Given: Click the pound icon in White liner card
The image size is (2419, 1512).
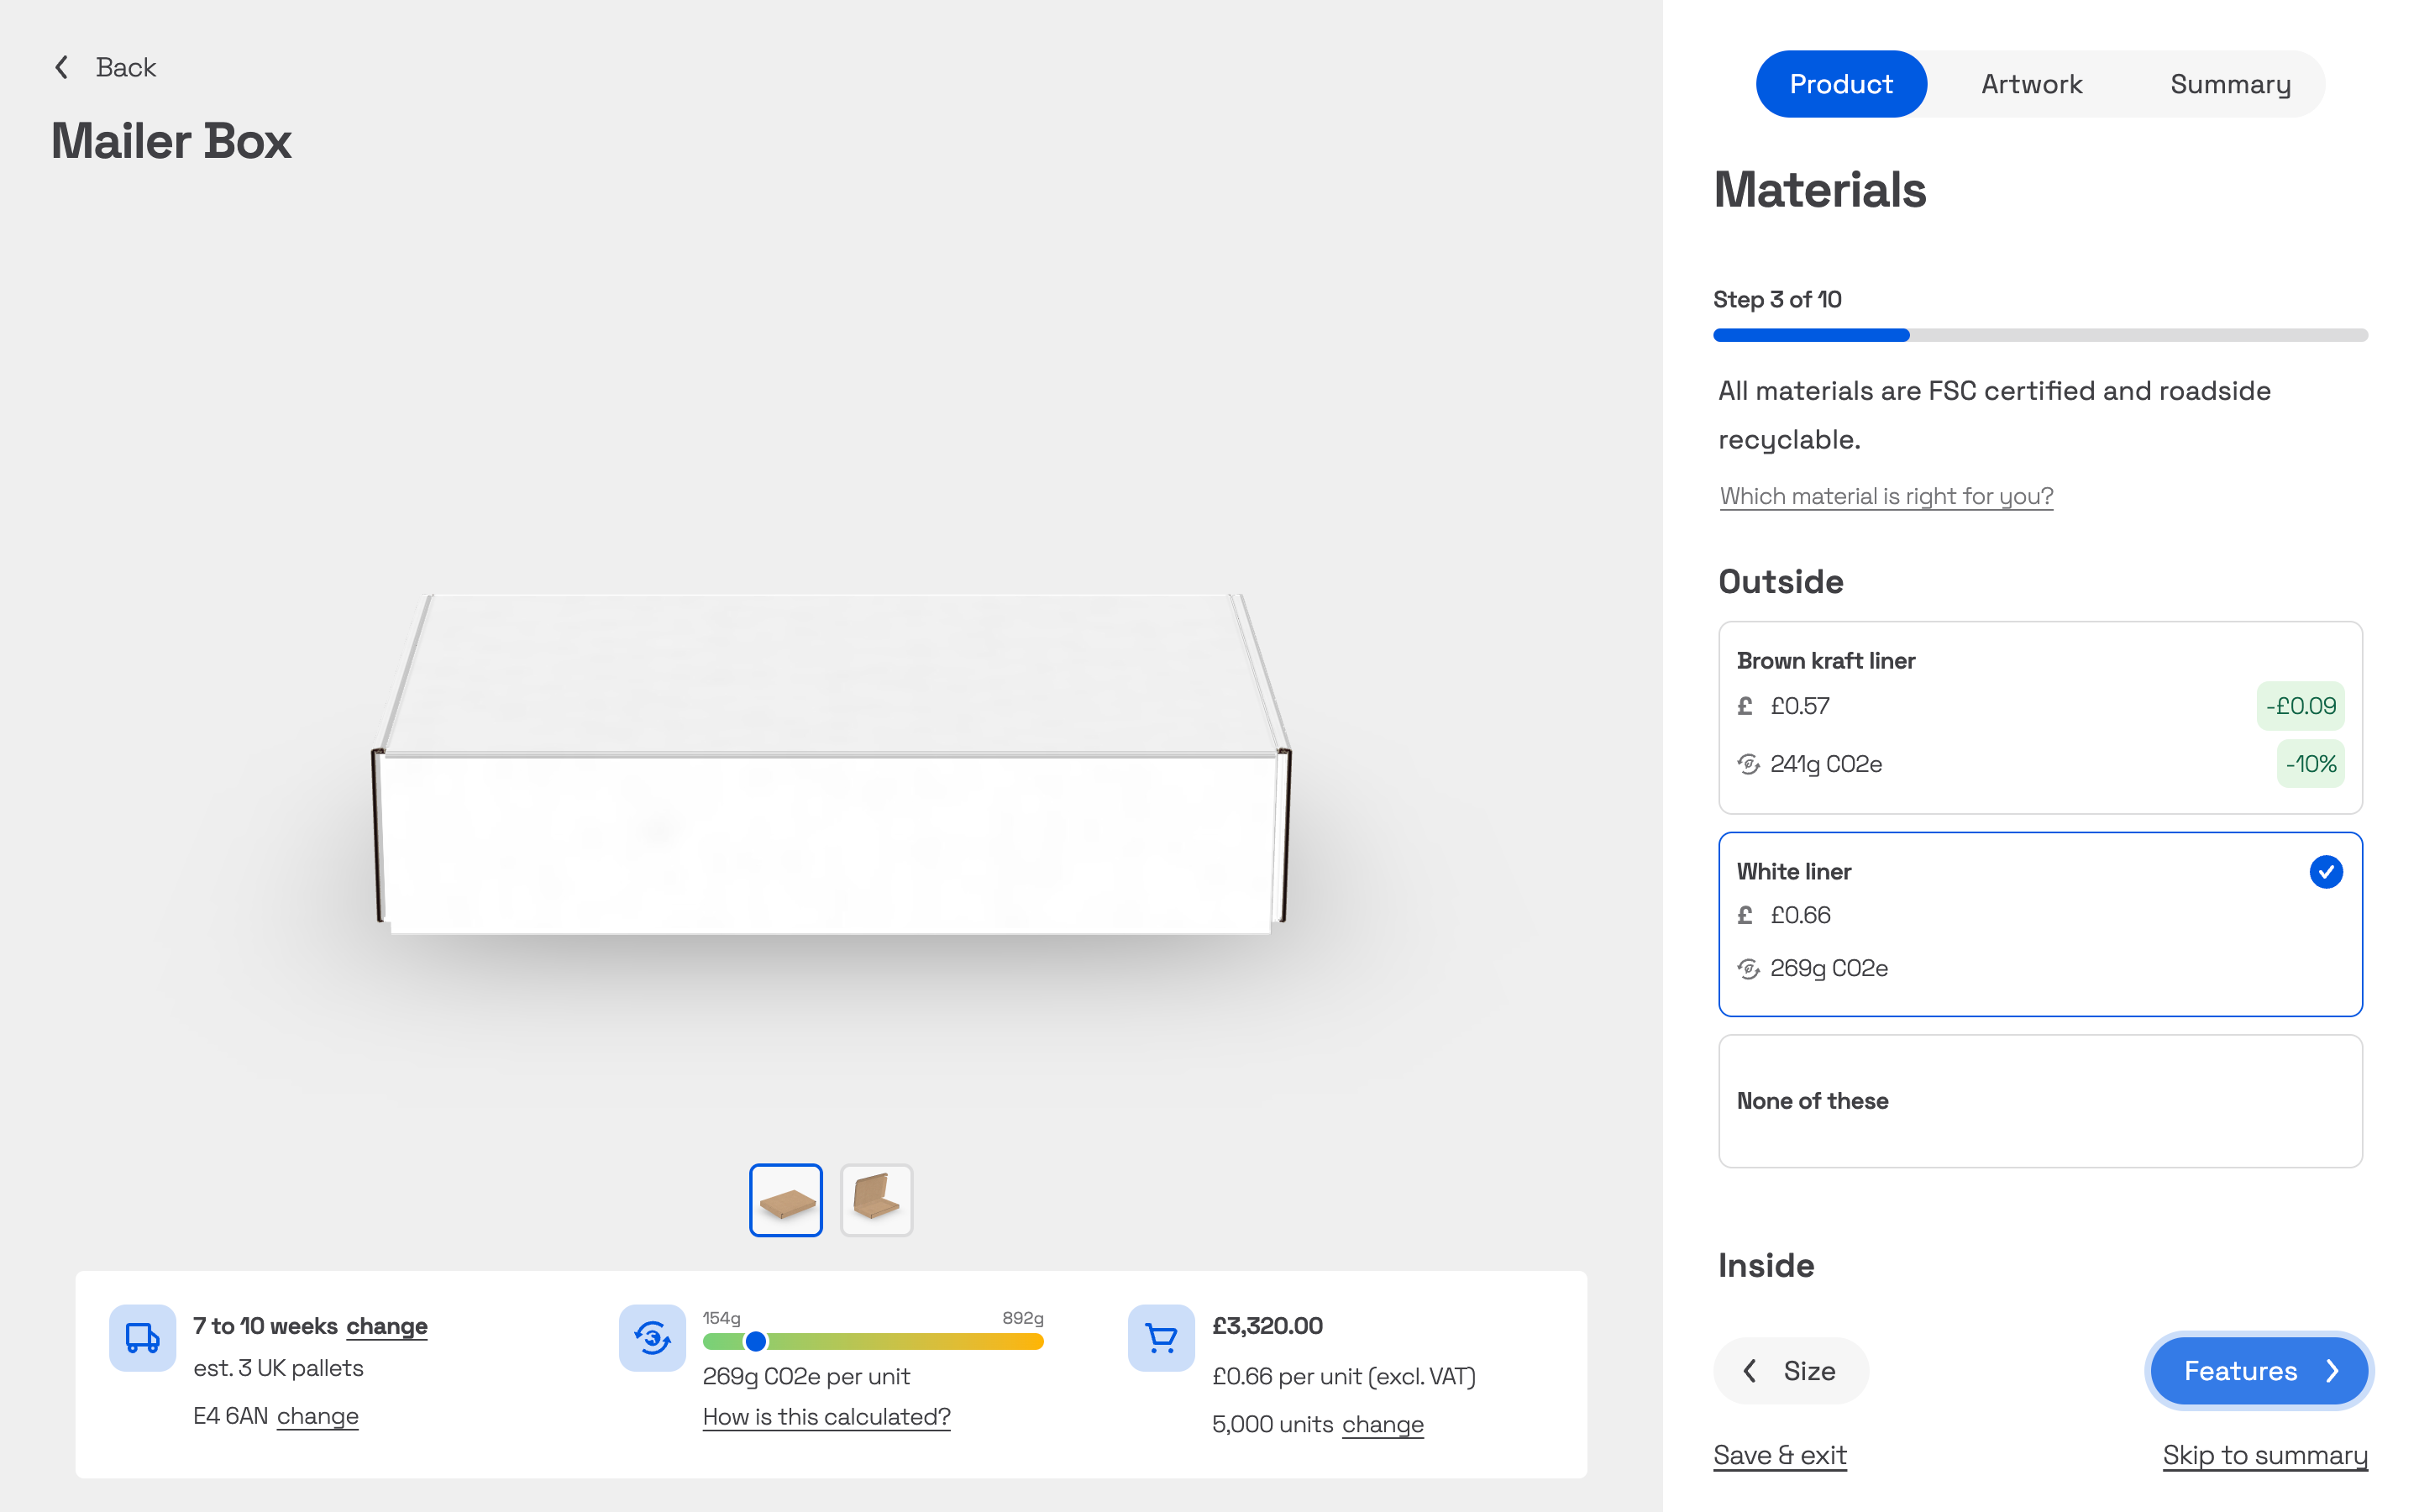Looking at the screenshot, I should coord(1745,915).
